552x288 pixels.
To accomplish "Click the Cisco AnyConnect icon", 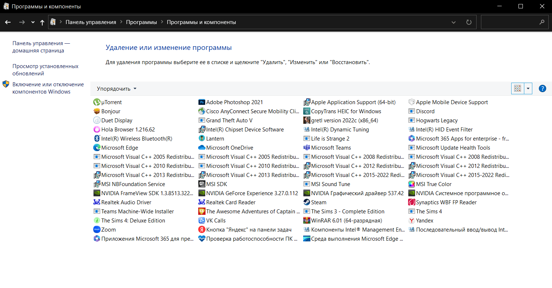I will pyautogui.click(x=201, y=111).
